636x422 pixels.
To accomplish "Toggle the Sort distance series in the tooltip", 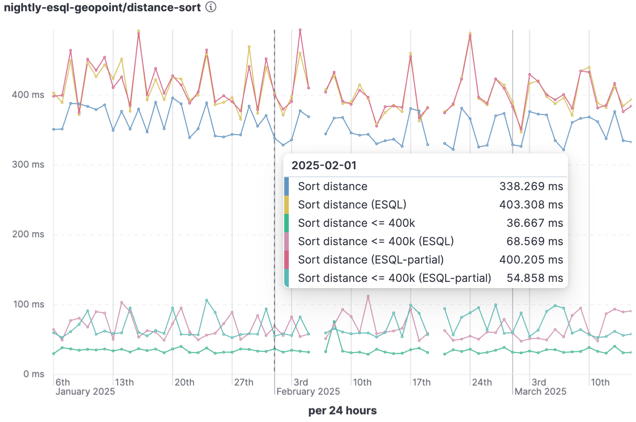I will pyautogui.click(x=333, y=186).
